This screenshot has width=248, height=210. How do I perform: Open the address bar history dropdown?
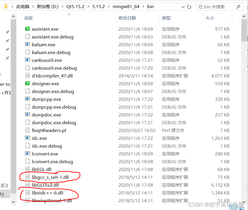coord(182,6)
